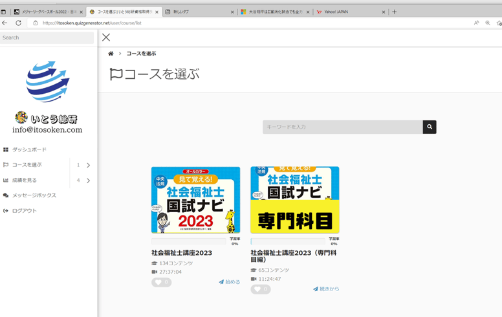The height and width of the screenshot is (317, 502).
Task: Click the 続きから link for 専門科目編
Action: [327, 289]
